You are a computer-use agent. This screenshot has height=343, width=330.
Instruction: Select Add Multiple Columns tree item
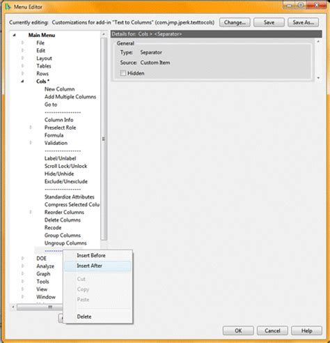click(x=70, y=97)
